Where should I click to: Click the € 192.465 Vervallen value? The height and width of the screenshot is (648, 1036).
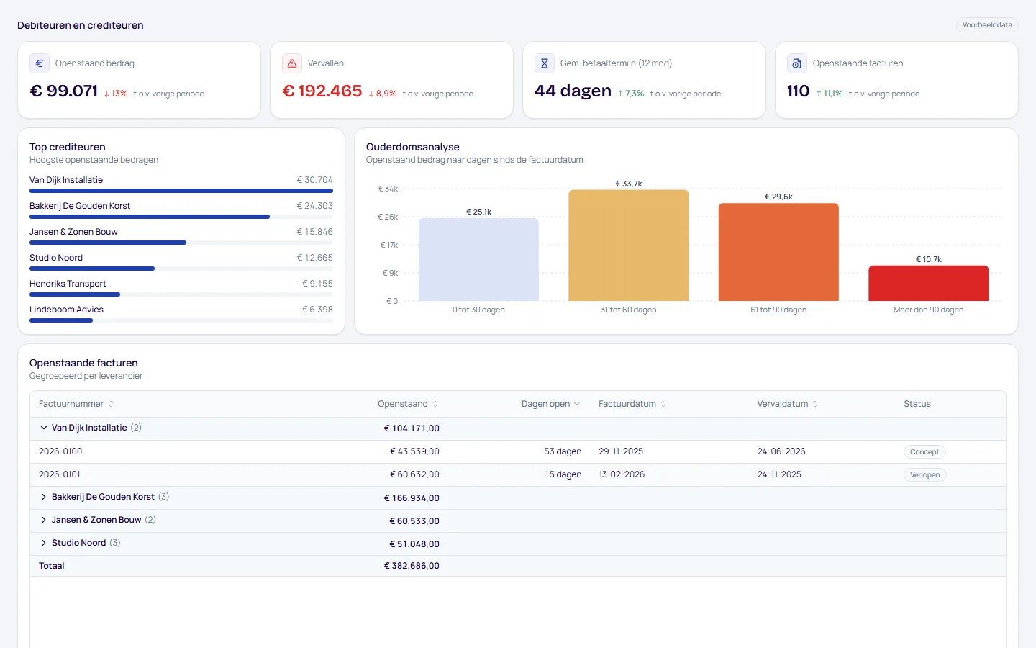(322, 91)
